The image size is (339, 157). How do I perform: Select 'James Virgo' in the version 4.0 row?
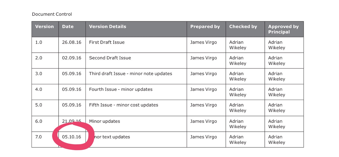(x=203, y=90)
